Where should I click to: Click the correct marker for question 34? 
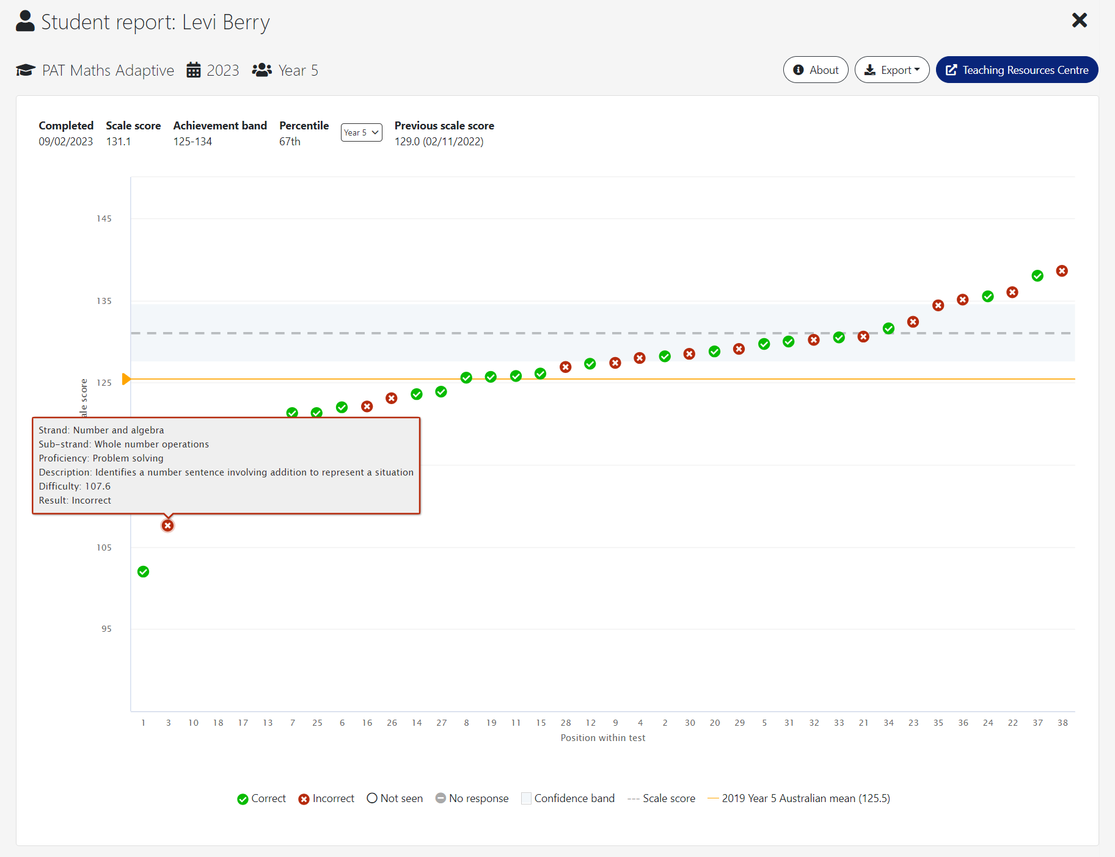coord(888,329)
